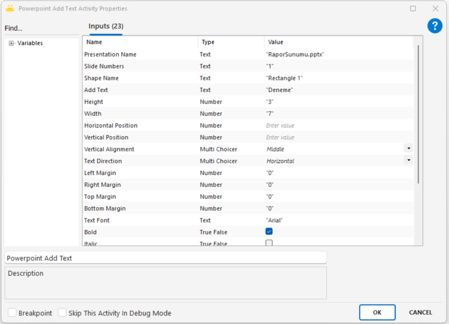
Task: Check Skip This Activity In Debug Mode
Action: click(62, 313)
